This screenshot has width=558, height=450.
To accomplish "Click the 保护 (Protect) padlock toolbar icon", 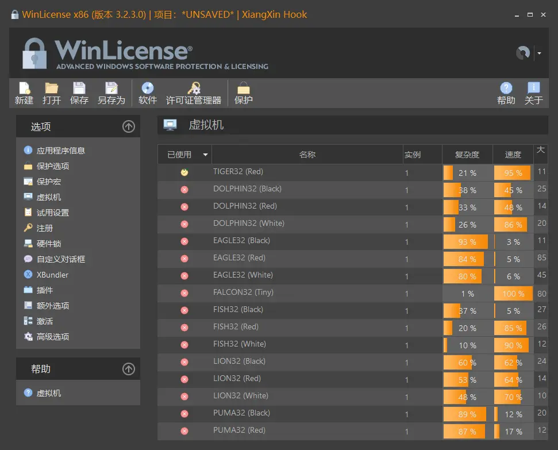I will click(x=244, y=93).
